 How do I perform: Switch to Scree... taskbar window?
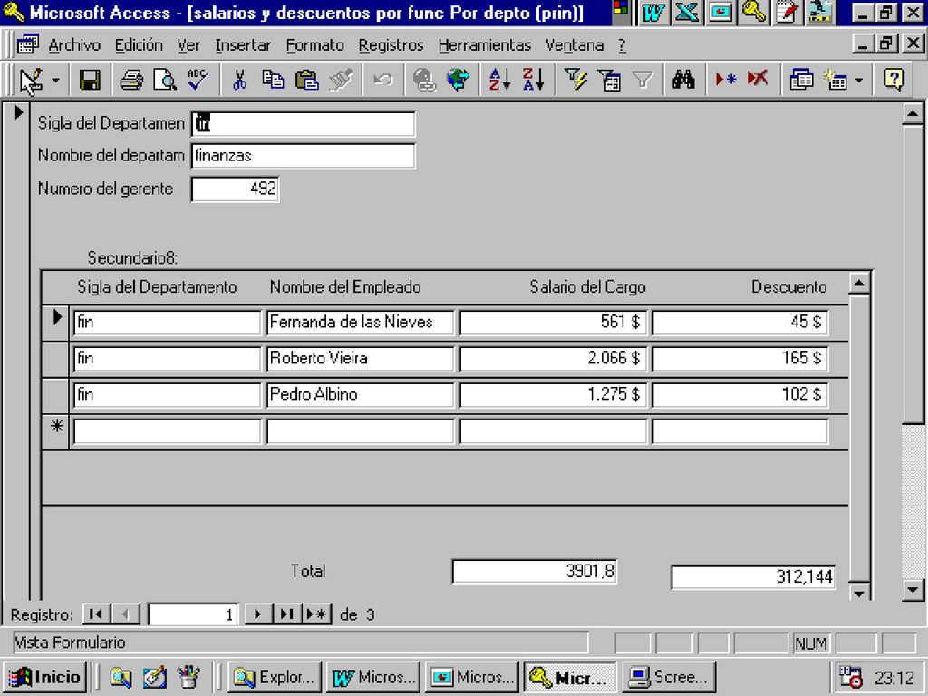[x=670, y=677]
